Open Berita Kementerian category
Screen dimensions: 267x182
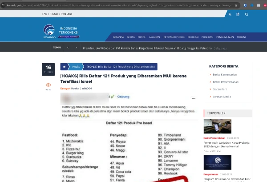pos(225,75)
